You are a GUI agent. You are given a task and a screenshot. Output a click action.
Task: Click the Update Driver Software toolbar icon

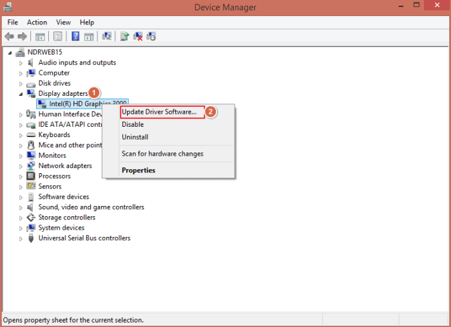[x=124, y=37]
